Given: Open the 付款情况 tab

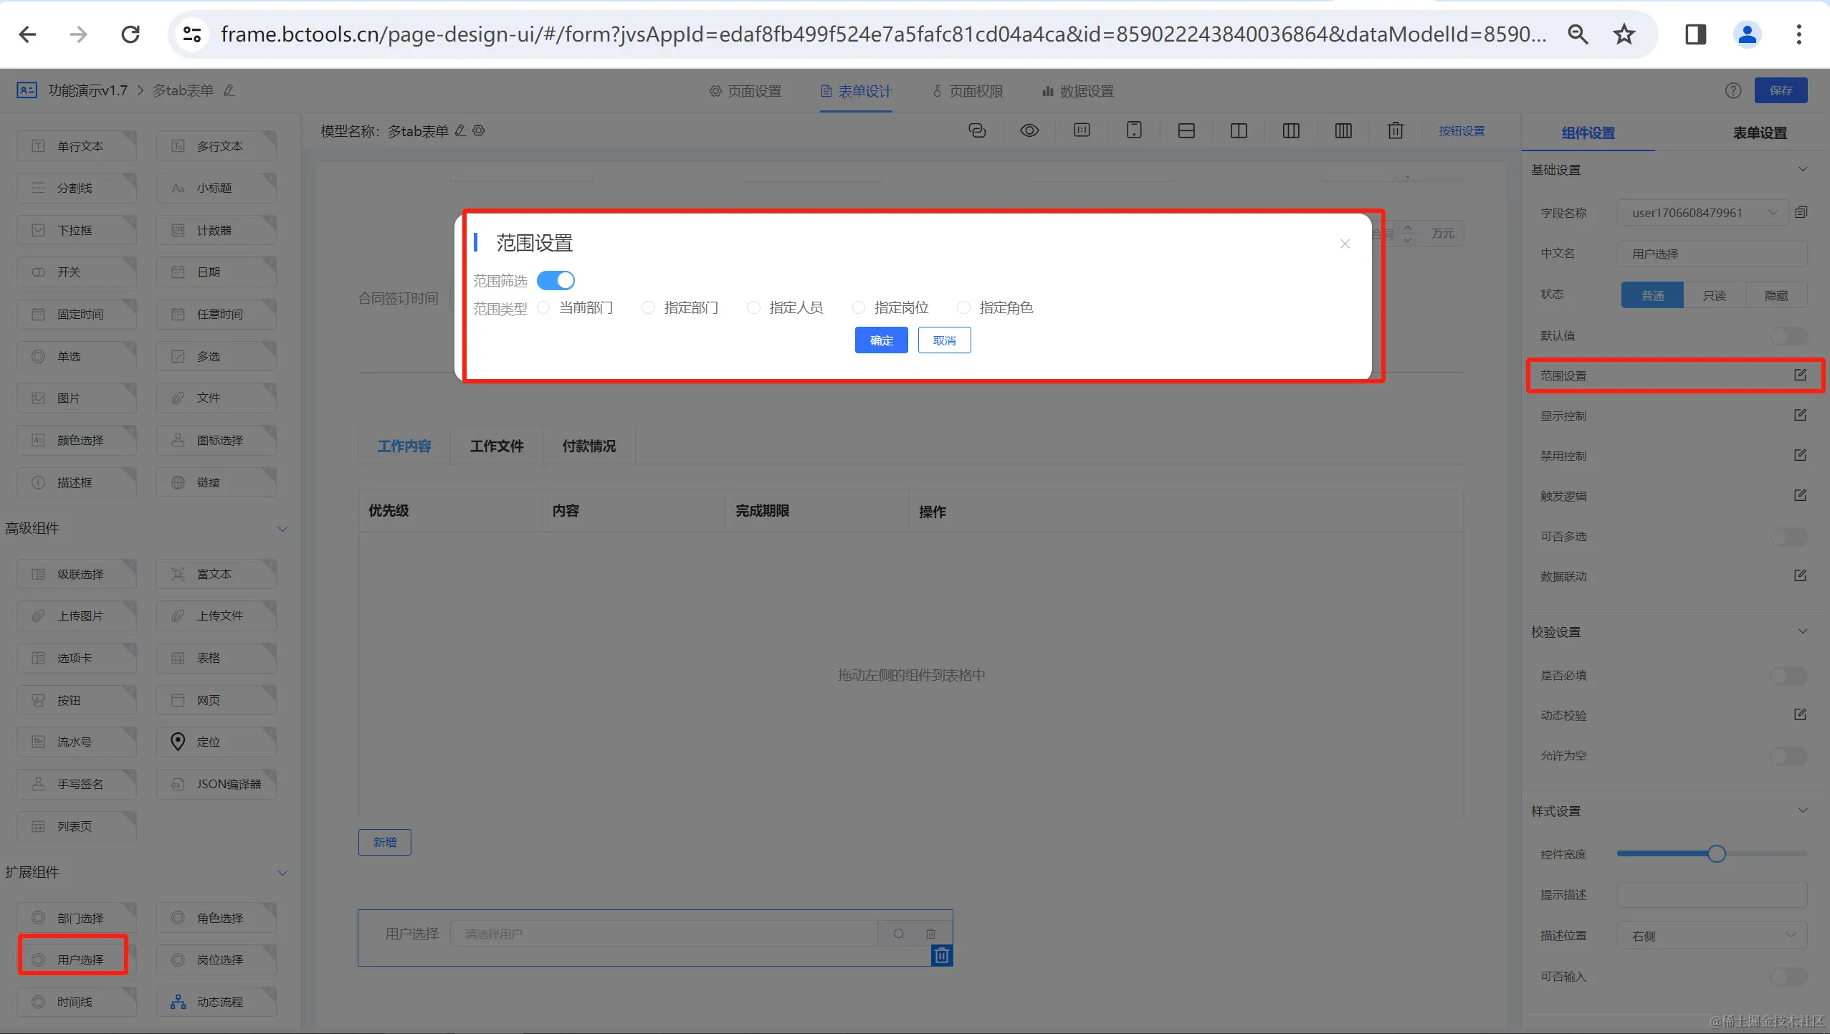Looking at the screenshot, I should pyautogui.click(x=588, y=446).
